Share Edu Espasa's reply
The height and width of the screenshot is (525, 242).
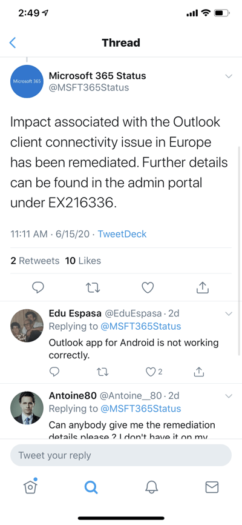tap(198, 371)
